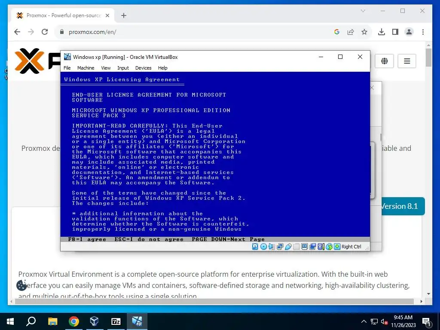Click the Right Ctrl host key label
The height and width of the screenshot is (330, 440).
pyautogui.click(x=351, y=247)
